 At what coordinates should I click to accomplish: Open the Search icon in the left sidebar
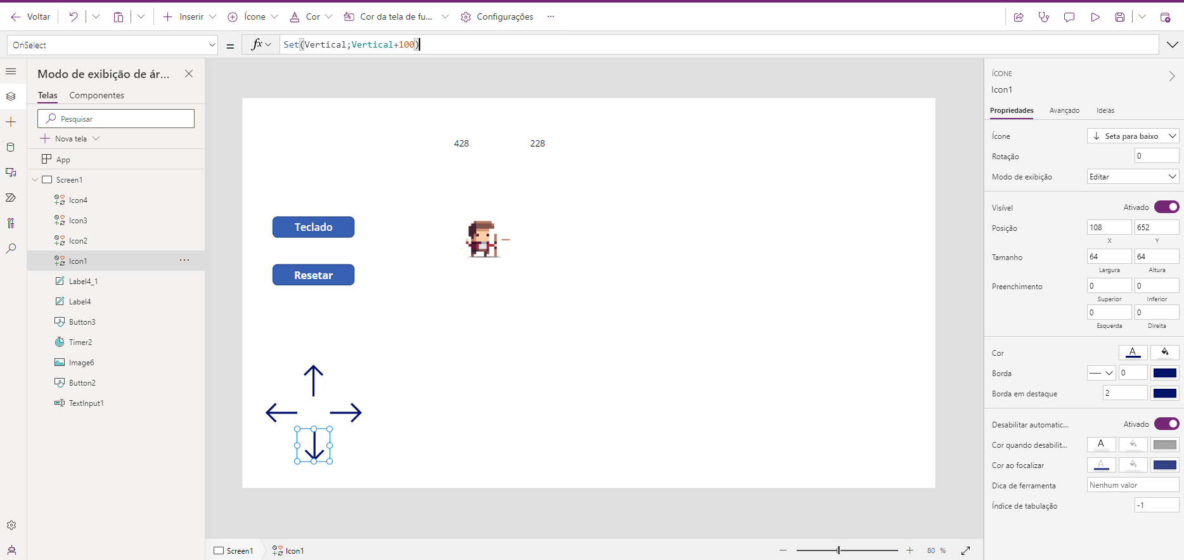tap(11, 249)
